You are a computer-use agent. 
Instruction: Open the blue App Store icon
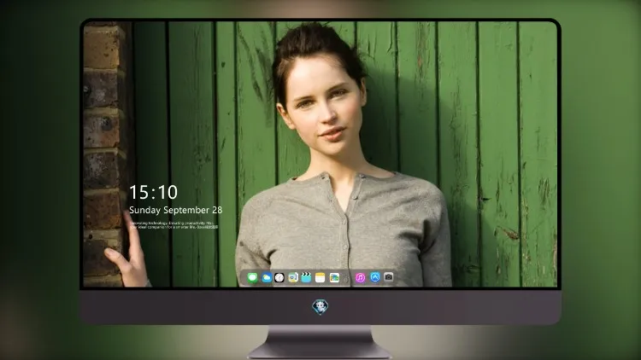click(x=375, y=277)
